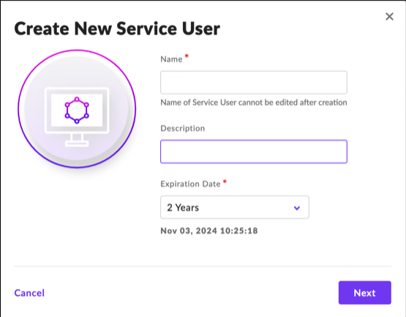Click the Nov 03, 2024 expiration timestamp

pyautogui.click(x=209, y=231)
